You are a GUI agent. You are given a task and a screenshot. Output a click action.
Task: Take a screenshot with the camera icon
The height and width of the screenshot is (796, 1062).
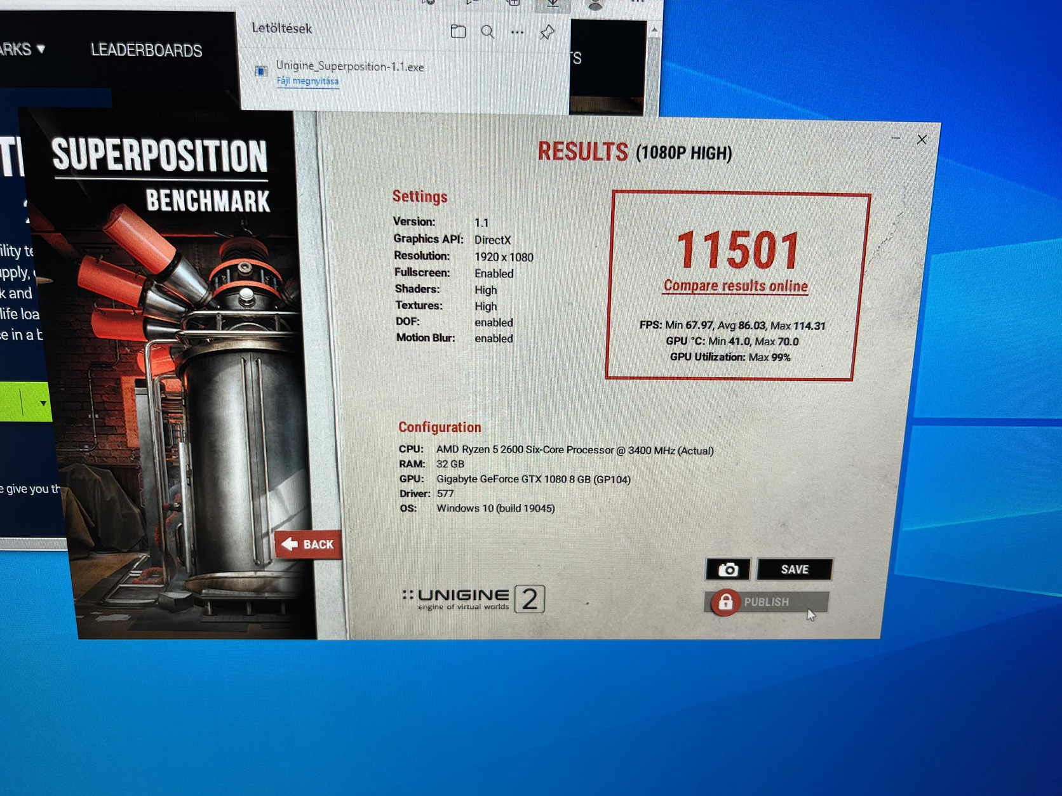pos(728,569)
